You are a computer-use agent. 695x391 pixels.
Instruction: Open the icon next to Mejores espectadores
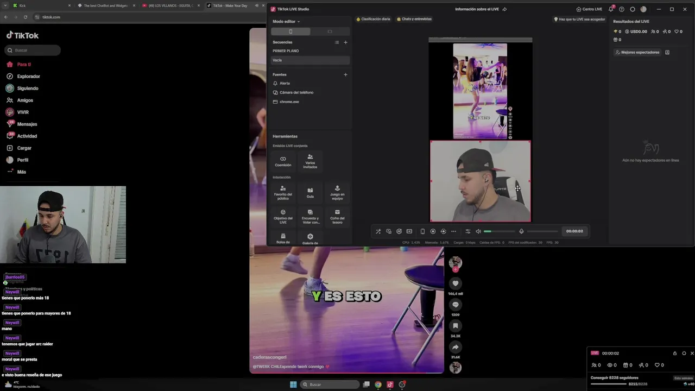667,52
